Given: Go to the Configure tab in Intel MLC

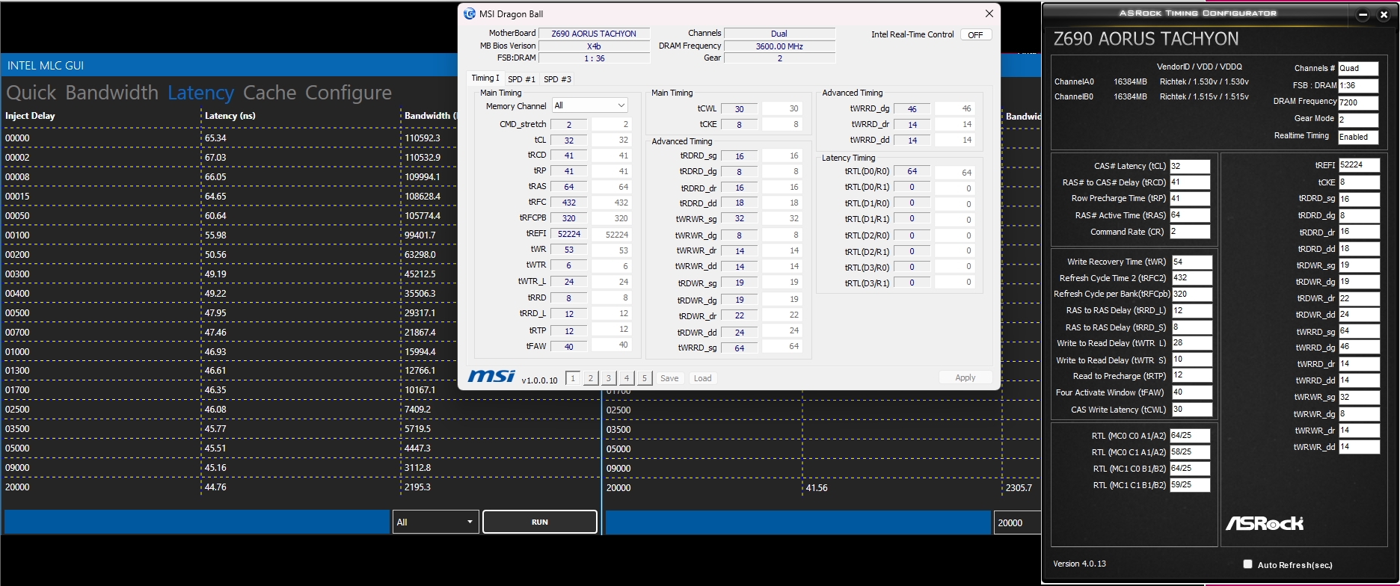Looking at the screenshot, I should click(x=349, y=93).
